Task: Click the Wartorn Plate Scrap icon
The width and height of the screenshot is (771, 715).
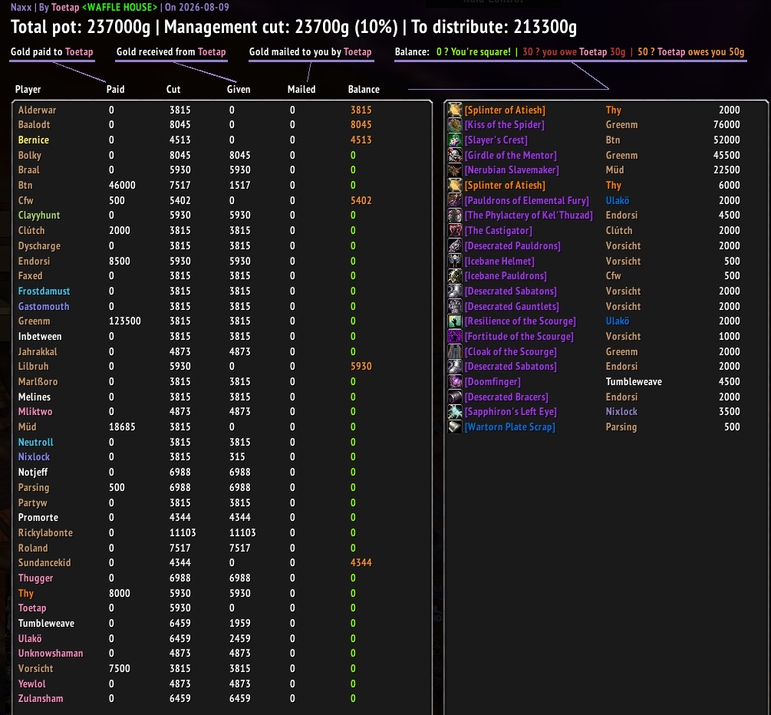Action: 455,427
